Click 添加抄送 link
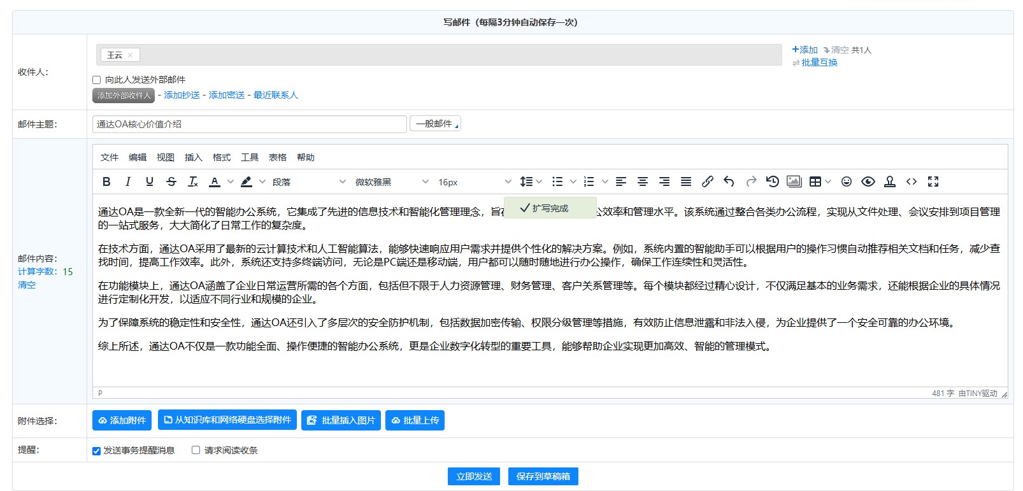This screenshot has width=1023, height=491. click(x=182, y=95)
